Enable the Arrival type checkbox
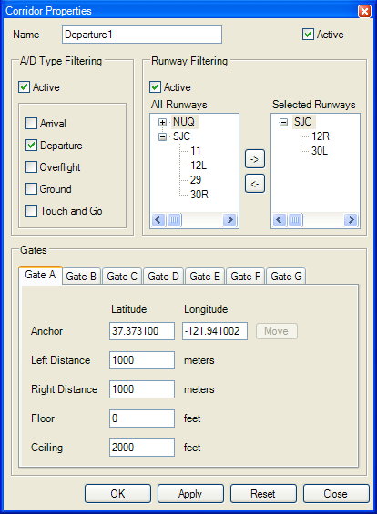This screenshot has width=377, height=514. pyautogui.click(x=32, y=123)
